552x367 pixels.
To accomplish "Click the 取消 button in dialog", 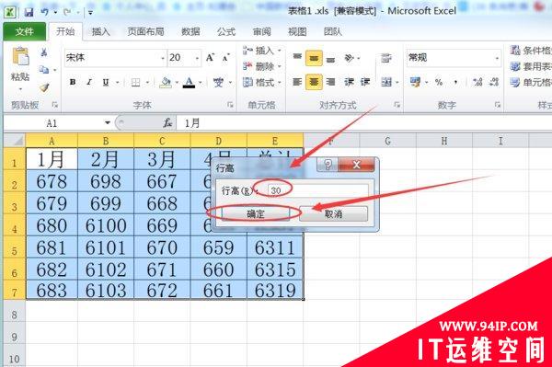I will point(333,213).
